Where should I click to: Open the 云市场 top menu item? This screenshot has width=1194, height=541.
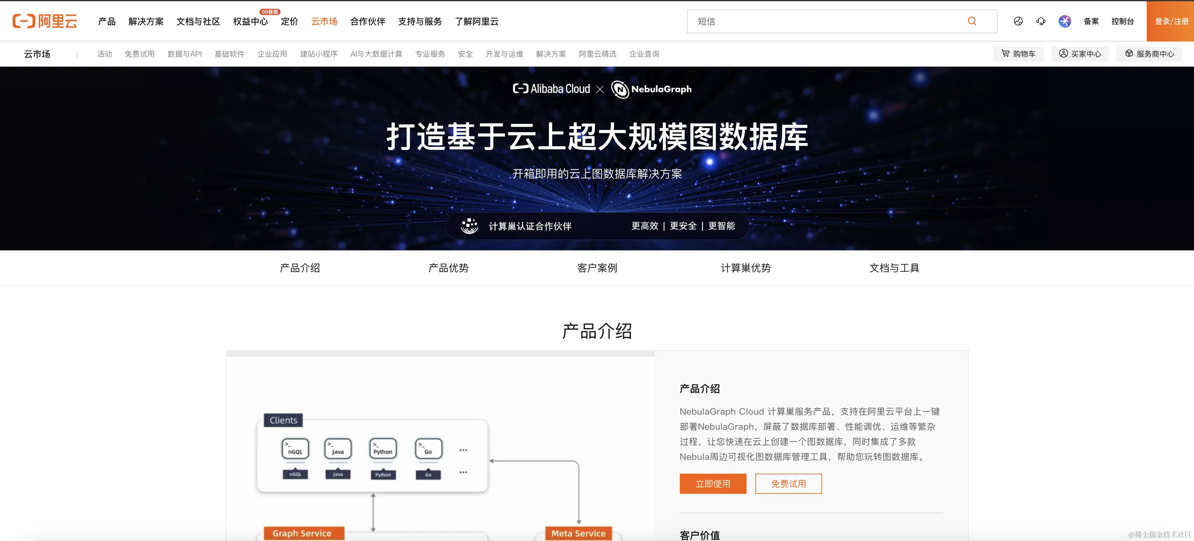324,21
